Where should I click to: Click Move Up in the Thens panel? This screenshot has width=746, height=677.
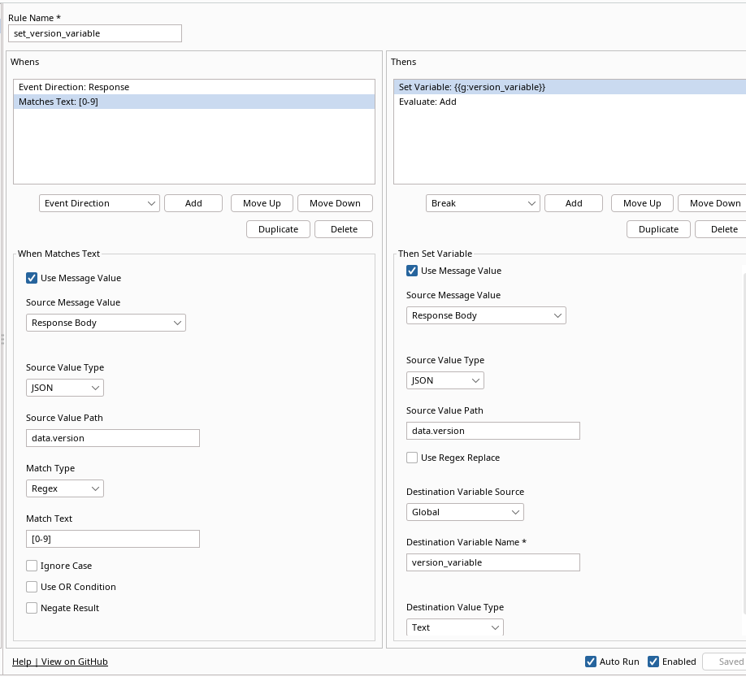[x=642, y=203]
